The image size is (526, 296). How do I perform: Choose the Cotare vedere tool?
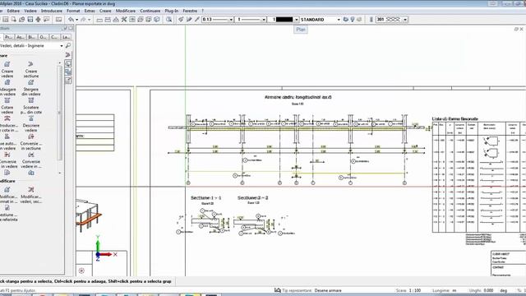pos(7,106)
